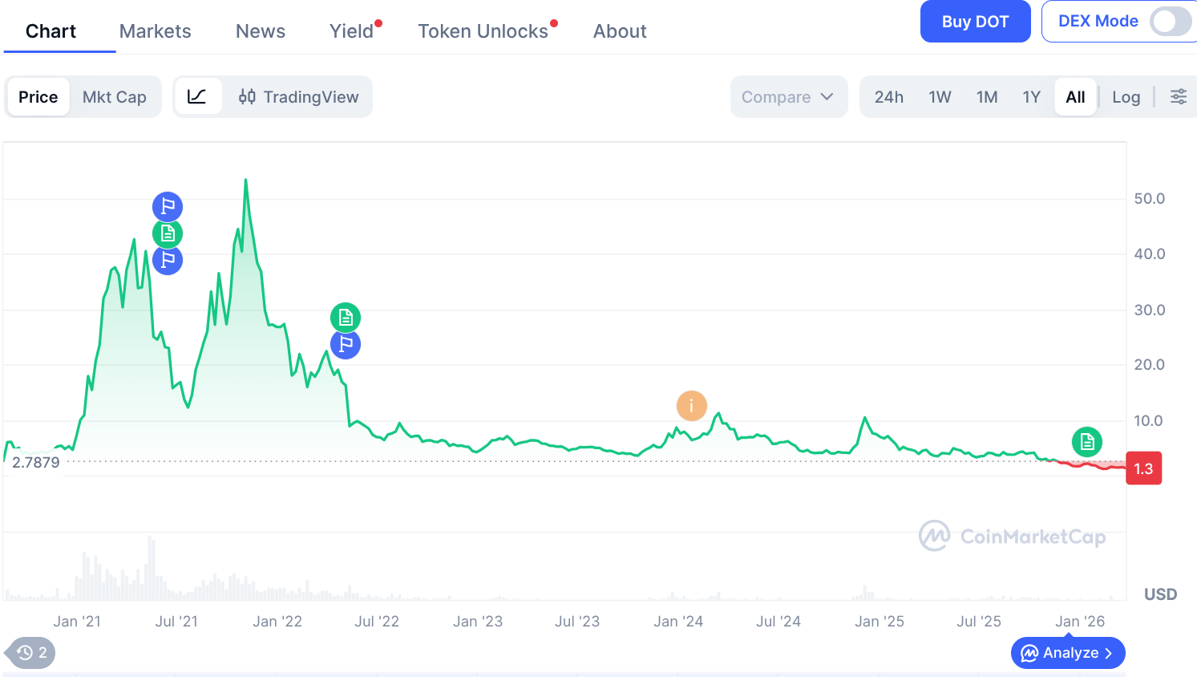This screenshot has width=1197, height=677.
Task: Open the Markets tab
Action: [x=156, y=31]
